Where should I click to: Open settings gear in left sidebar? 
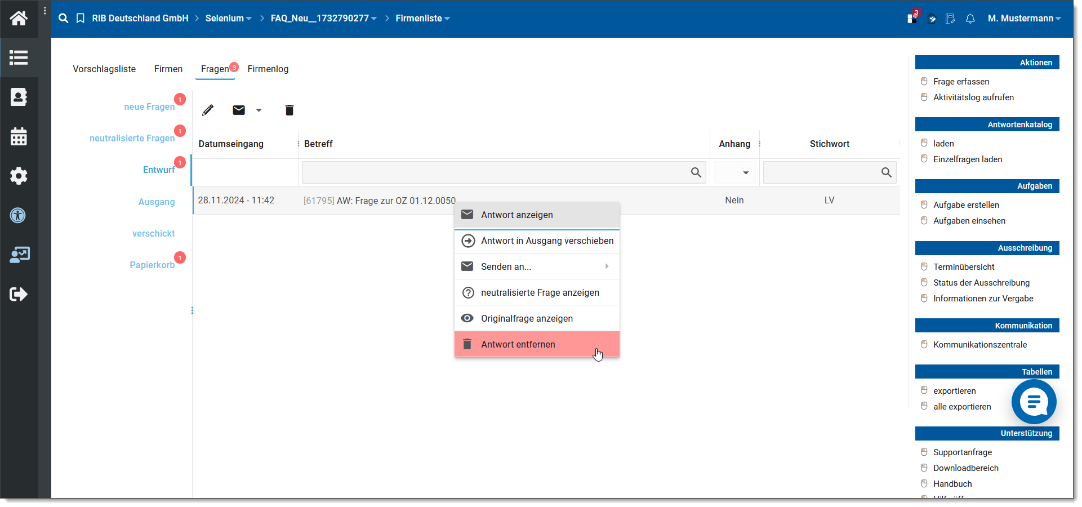[19, 176]
